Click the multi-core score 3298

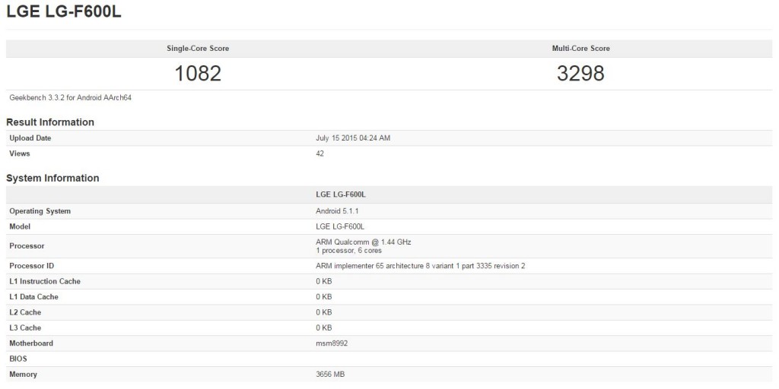[580, 74]
